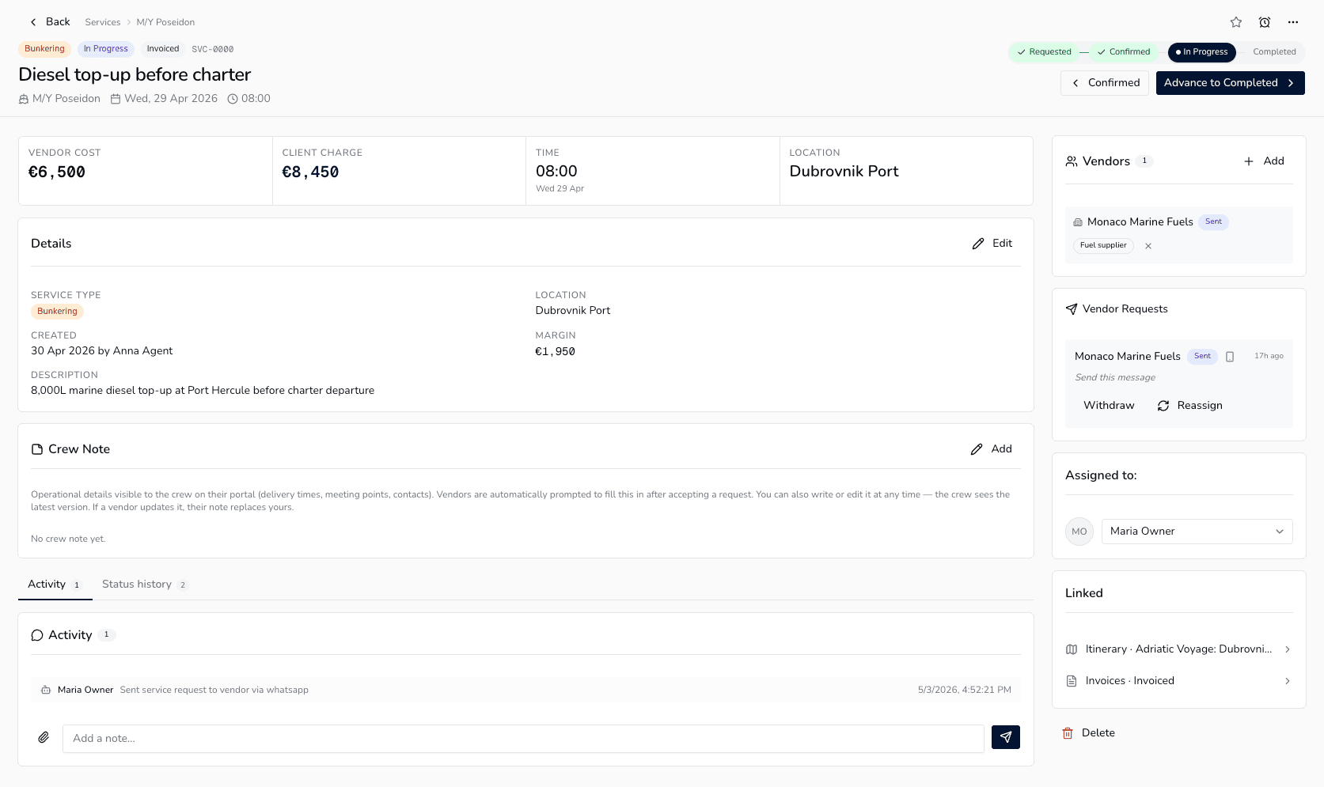Switch to Status history tab

point(145,585)
